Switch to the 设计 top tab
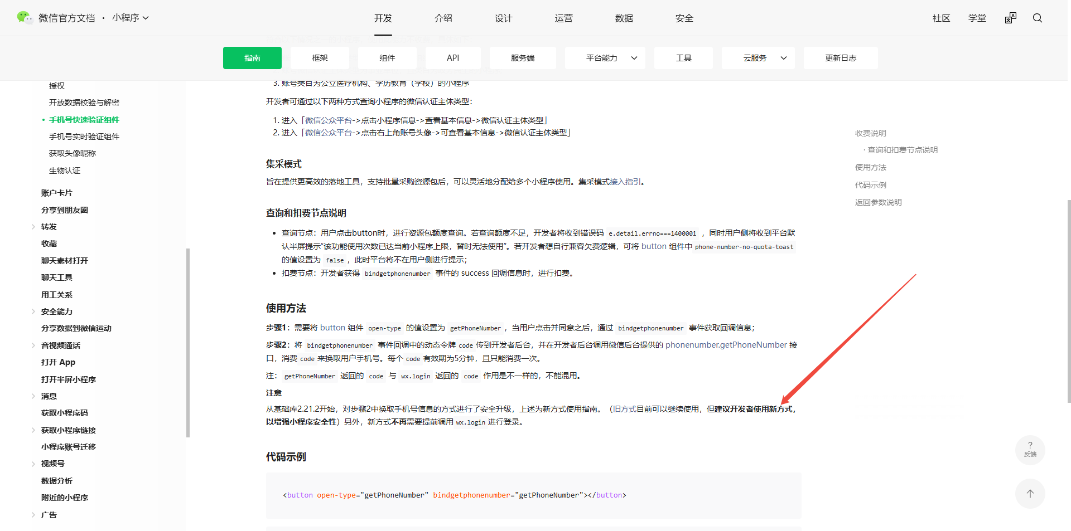Viewport: 1071px width, 531px height. click(x=504, y=18)
